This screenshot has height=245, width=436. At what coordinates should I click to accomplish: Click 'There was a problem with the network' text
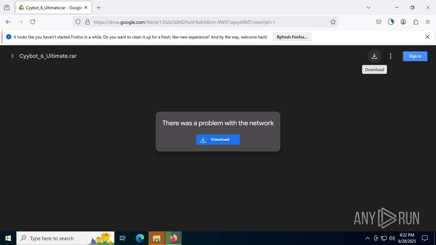pos(218,123)
